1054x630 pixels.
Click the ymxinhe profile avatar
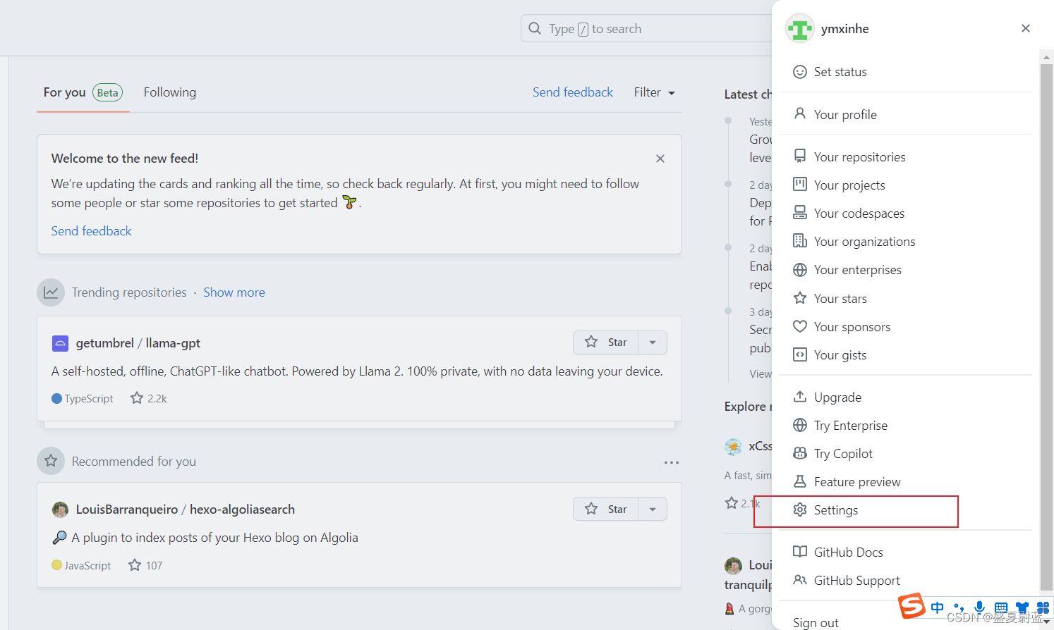[799, 28]
